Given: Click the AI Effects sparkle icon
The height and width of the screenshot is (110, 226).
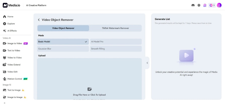Looking at the screenshot, I should point(5,31).
